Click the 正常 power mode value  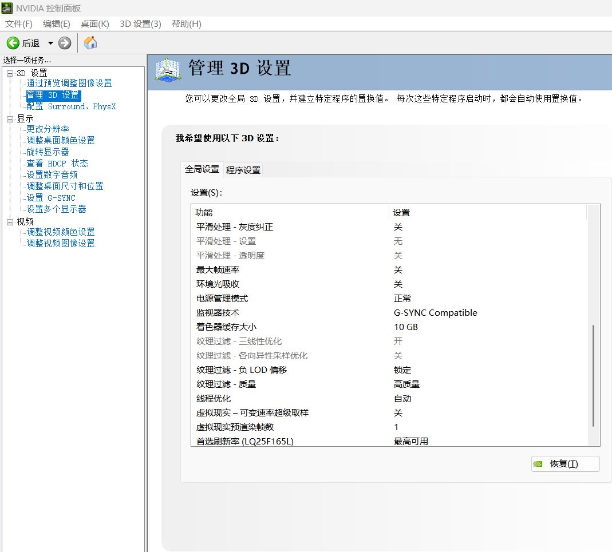[x=402, y=299]
